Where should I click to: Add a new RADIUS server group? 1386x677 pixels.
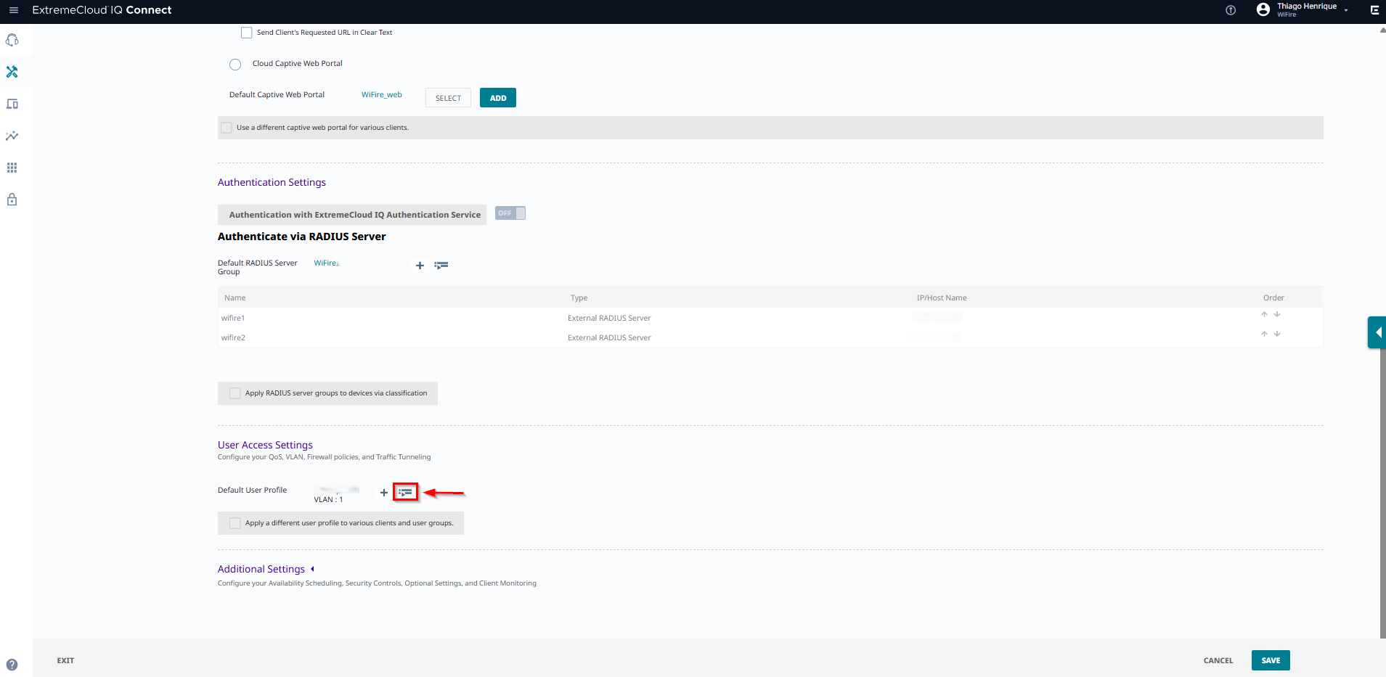[x=420, y=266]
